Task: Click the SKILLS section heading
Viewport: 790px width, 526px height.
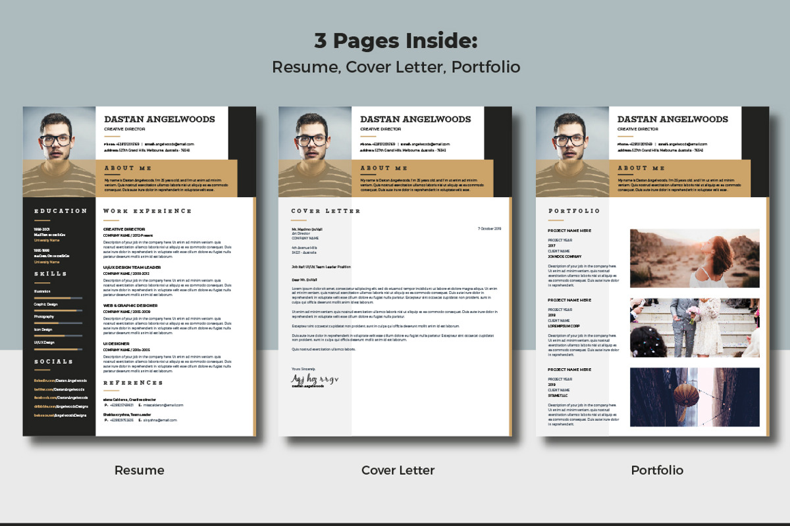Action: pyautogui.click(x=51, y=274)
